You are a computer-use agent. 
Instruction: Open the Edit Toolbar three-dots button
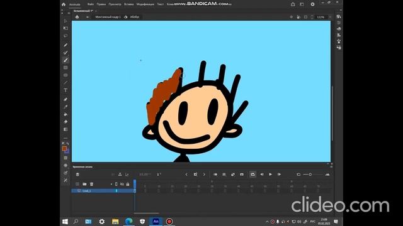click(x=65, y=138)
